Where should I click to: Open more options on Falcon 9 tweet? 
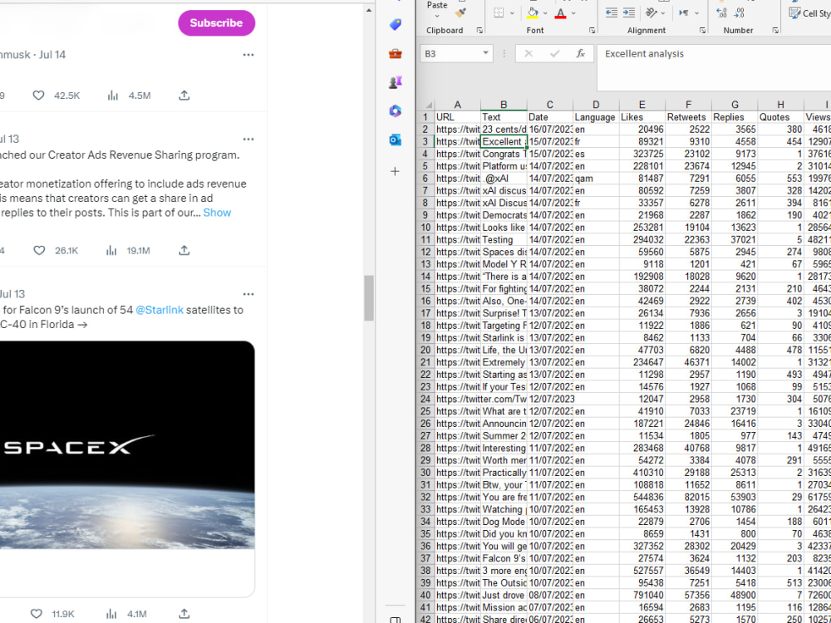pyautogui.click(x=248, y=294)
